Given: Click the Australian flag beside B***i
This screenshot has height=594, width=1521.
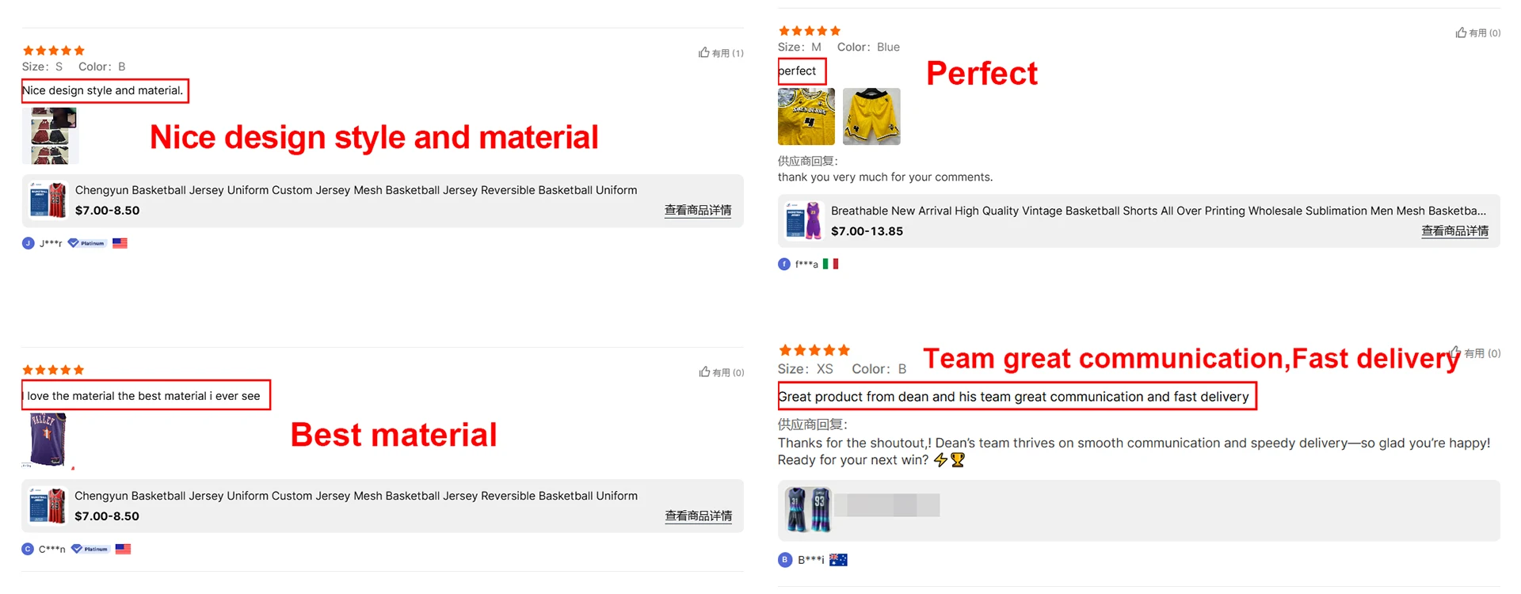Looking at the screenshot, I should 838,560.
